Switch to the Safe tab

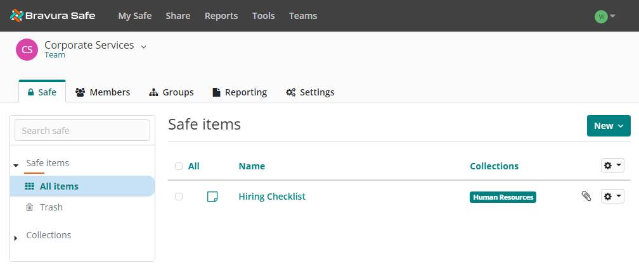[x=42, y=92]
